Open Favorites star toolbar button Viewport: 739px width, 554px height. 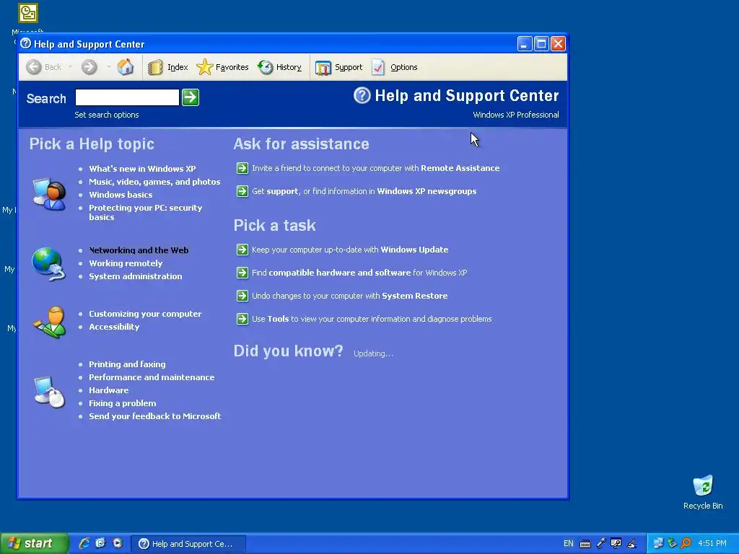[222, 67]
